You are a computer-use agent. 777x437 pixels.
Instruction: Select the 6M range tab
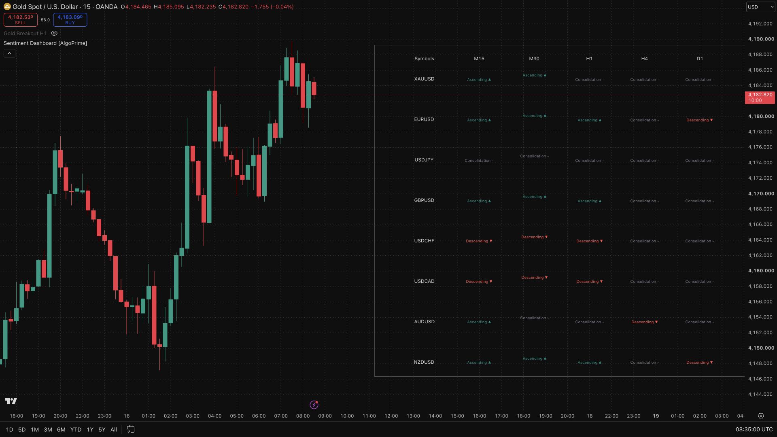tap(61, 430)
